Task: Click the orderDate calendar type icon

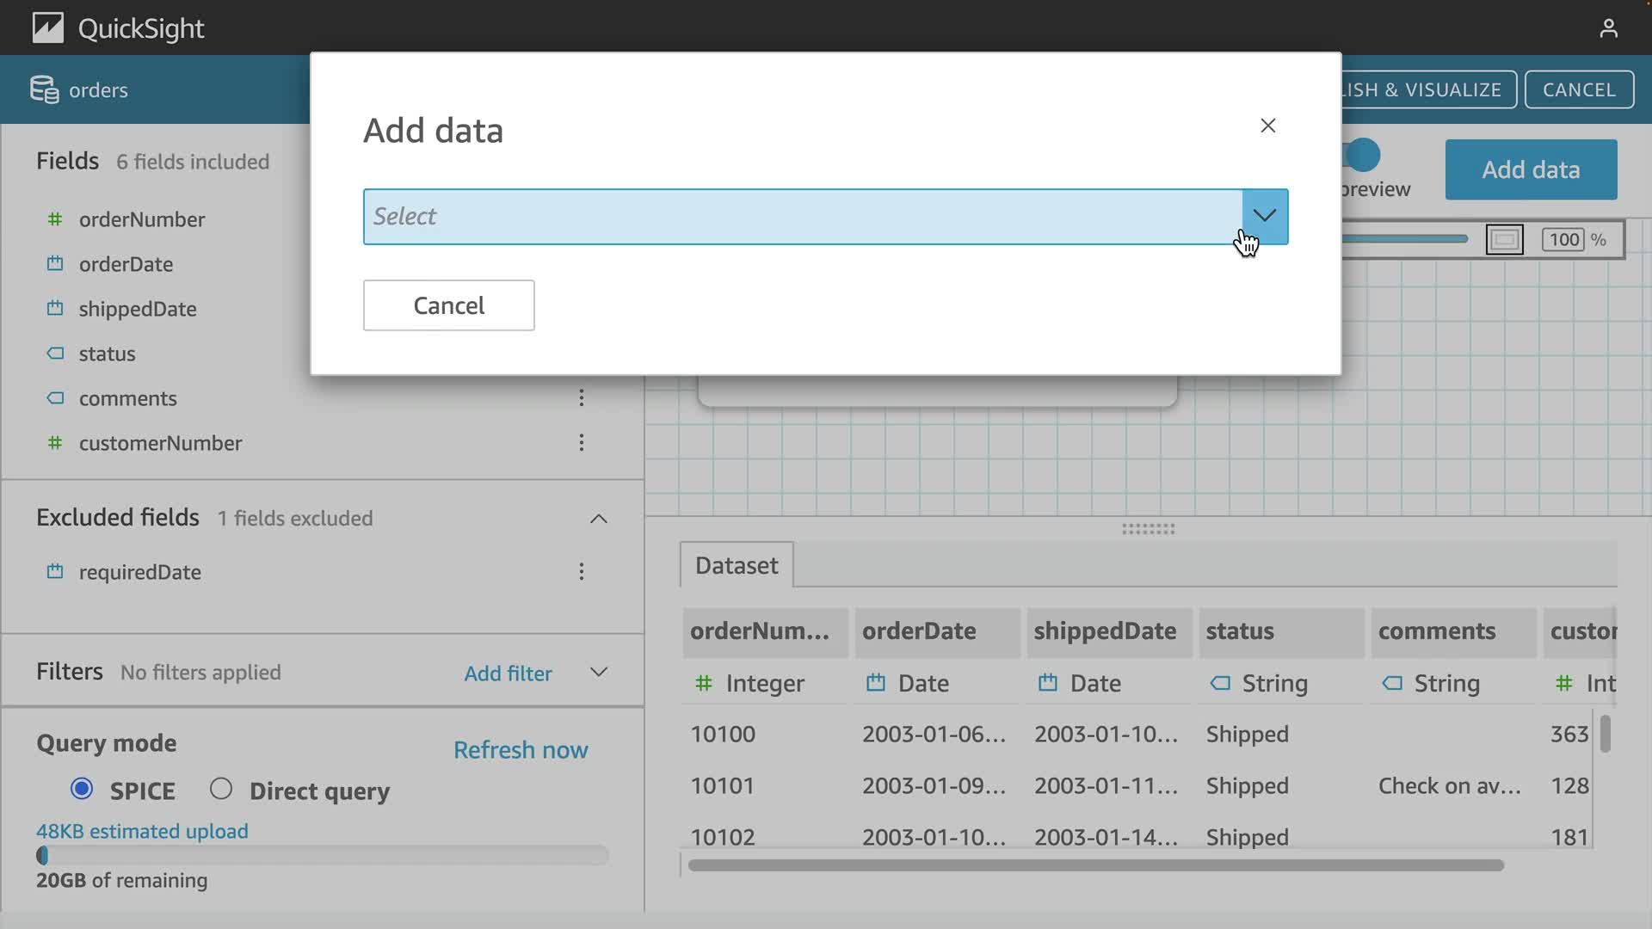Action: click(x=55, y=264)
